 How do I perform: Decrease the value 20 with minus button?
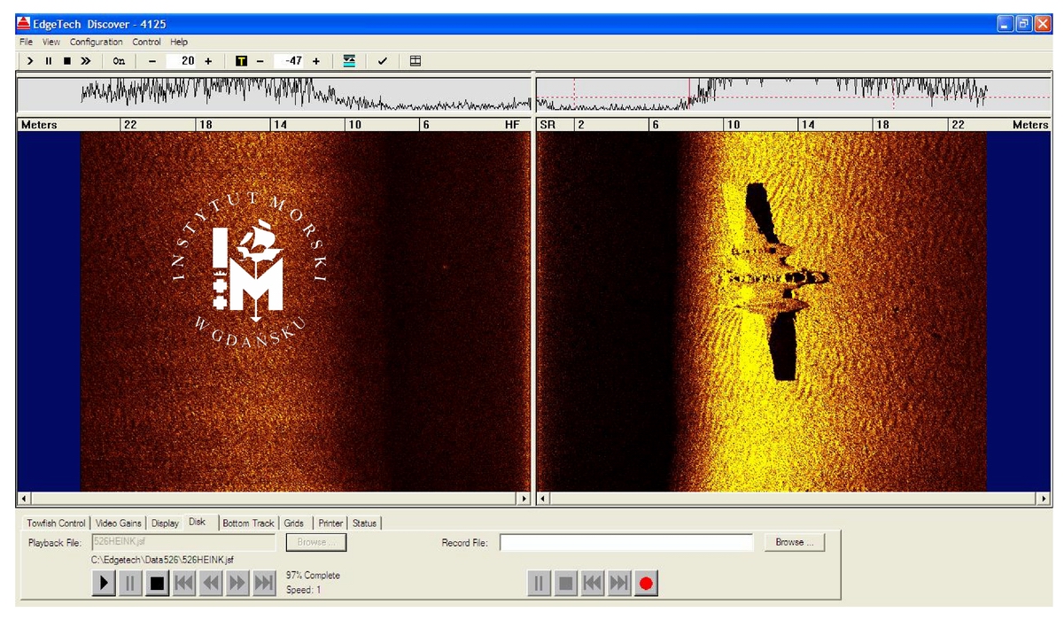(152, 61)
